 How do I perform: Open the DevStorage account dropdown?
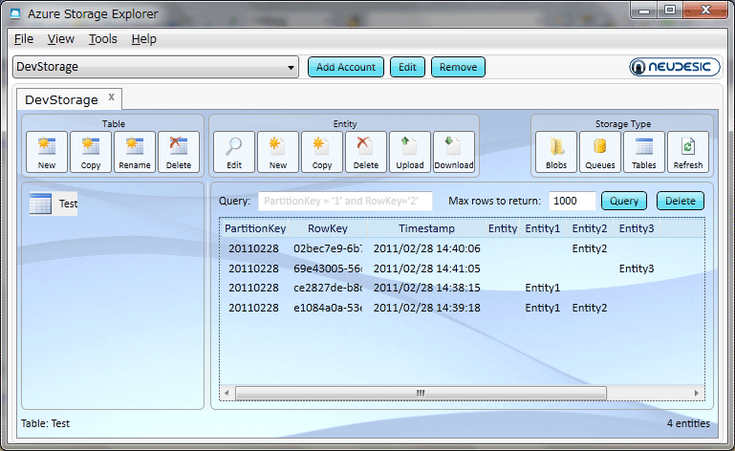point(156,67)
